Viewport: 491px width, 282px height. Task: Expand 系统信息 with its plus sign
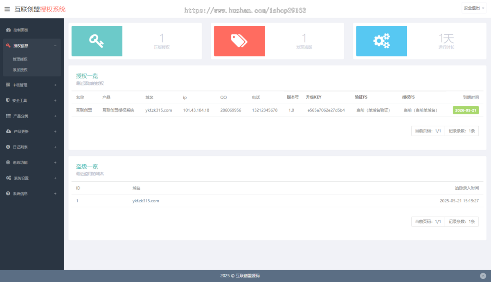[x=55, y=193]
